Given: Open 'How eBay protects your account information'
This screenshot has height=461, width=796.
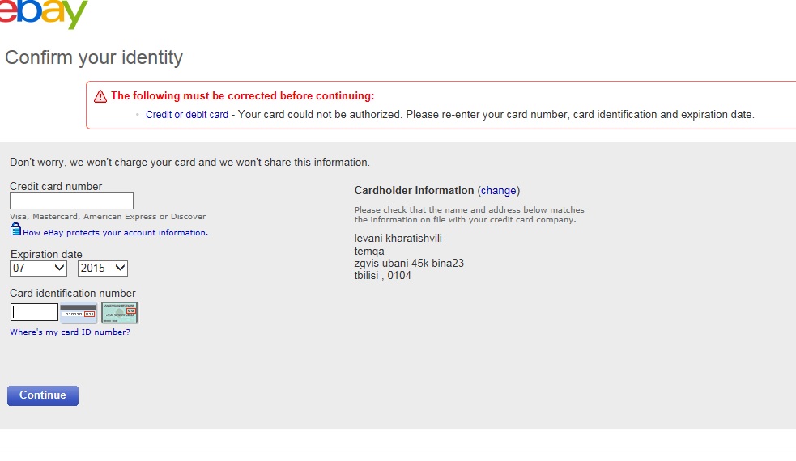Looking at the screenshot, I should click(115, 233).
